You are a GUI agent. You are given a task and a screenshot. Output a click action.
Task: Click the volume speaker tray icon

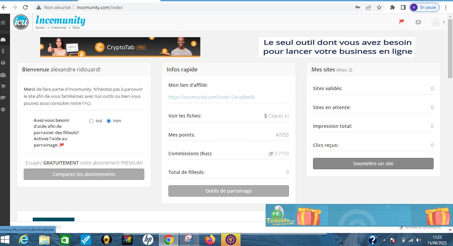[419, 240]
